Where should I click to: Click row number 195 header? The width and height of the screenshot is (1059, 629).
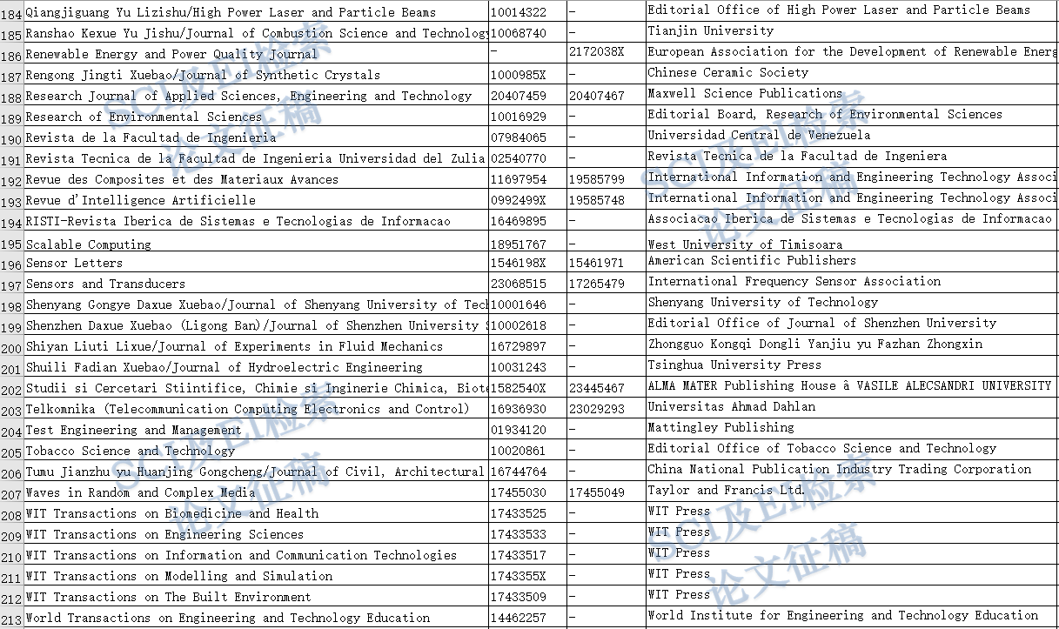point(12,244)
